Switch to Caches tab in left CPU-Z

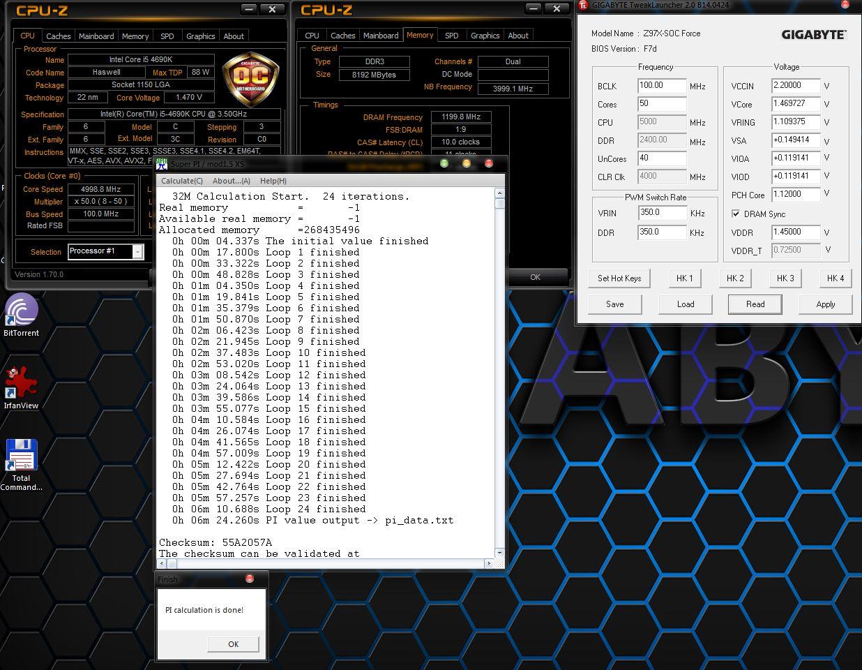(58, 36)
